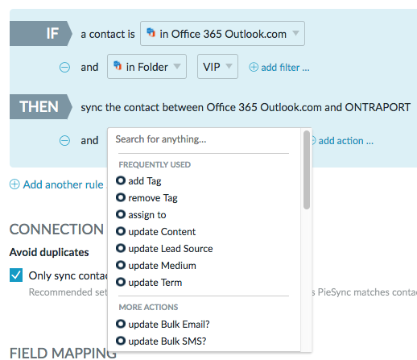Select the 'update Bulk Email?' action
This screenshot has width=417, height=360.
point(163,325)
